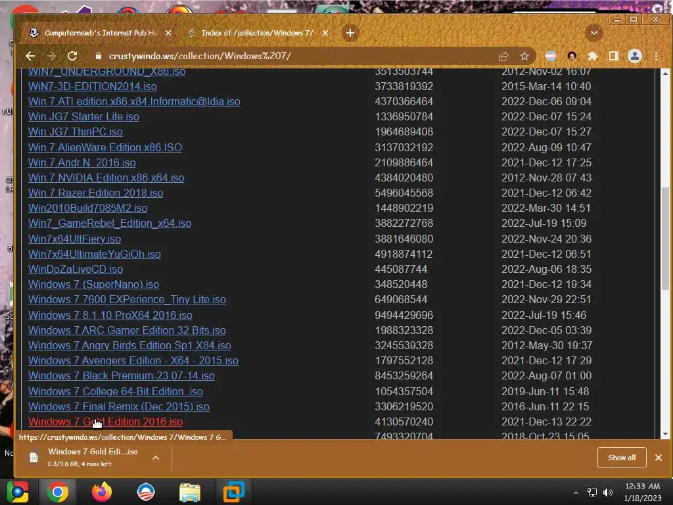Launch Firefox from the taskbar

(x=102, y=492)
